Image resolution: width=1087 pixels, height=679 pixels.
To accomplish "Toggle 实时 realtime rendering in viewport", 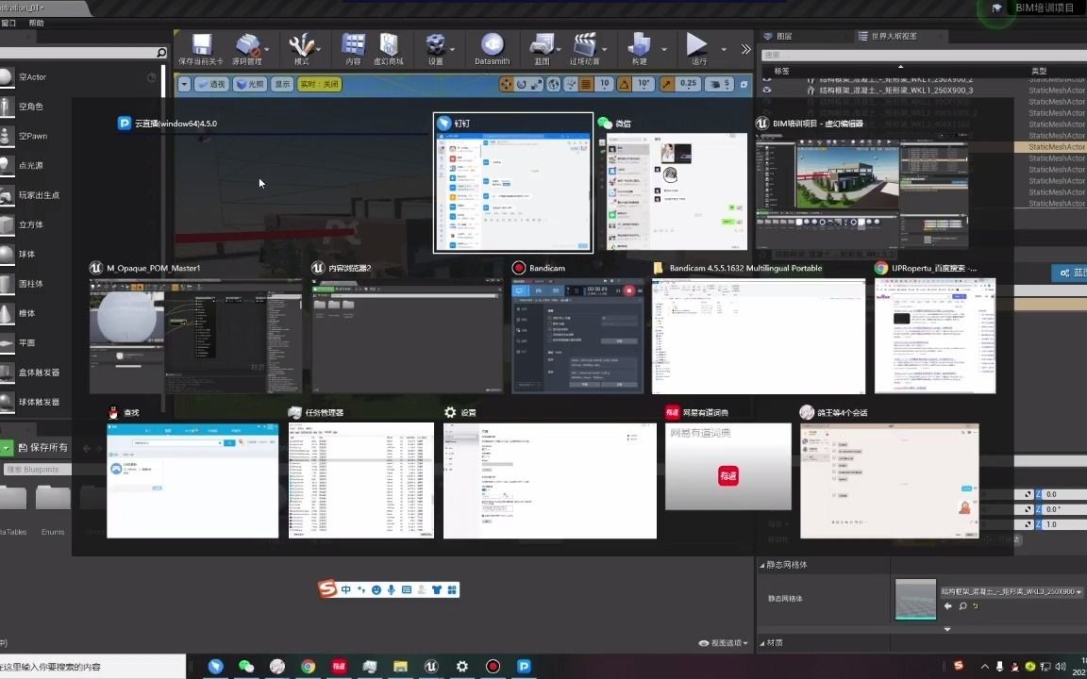I will [x=320, y=84].
